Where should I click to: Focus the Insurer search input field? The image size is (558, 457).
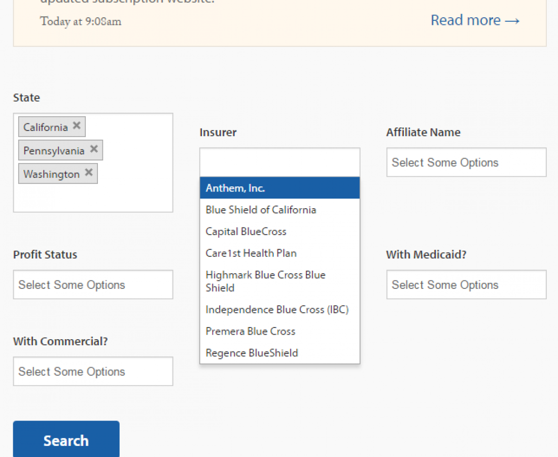coord(280,162)
